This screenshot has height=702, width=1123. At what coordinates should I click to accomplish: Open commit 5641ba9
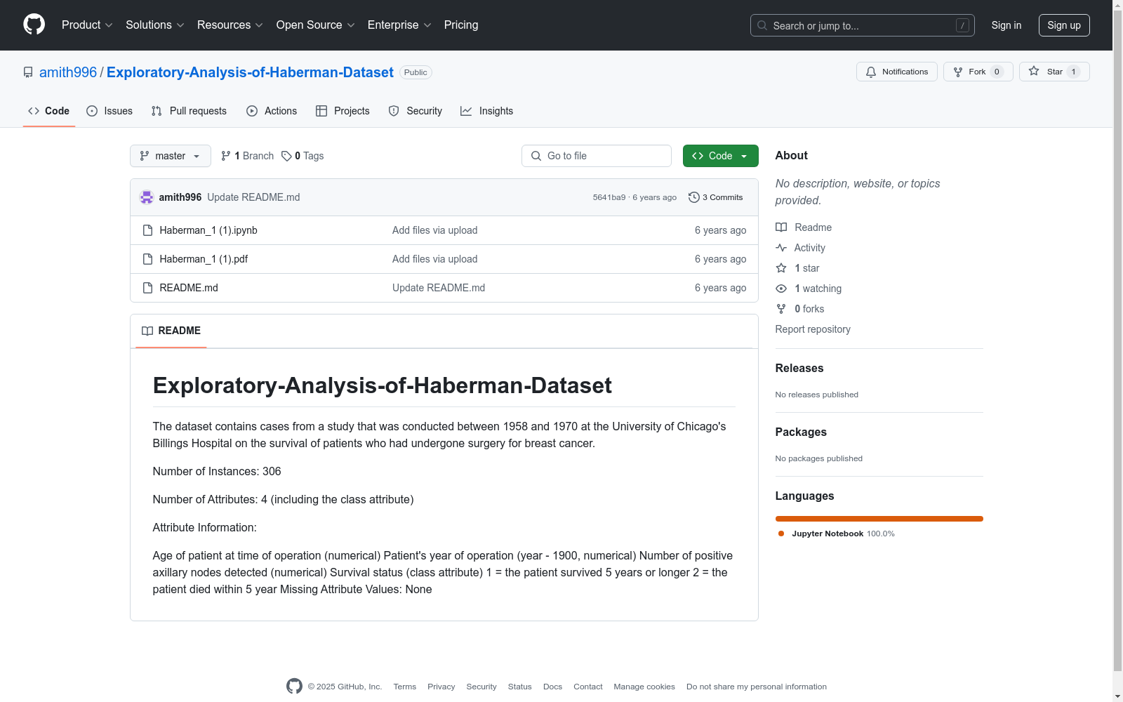pyautogui.click(x=609, y=197)
